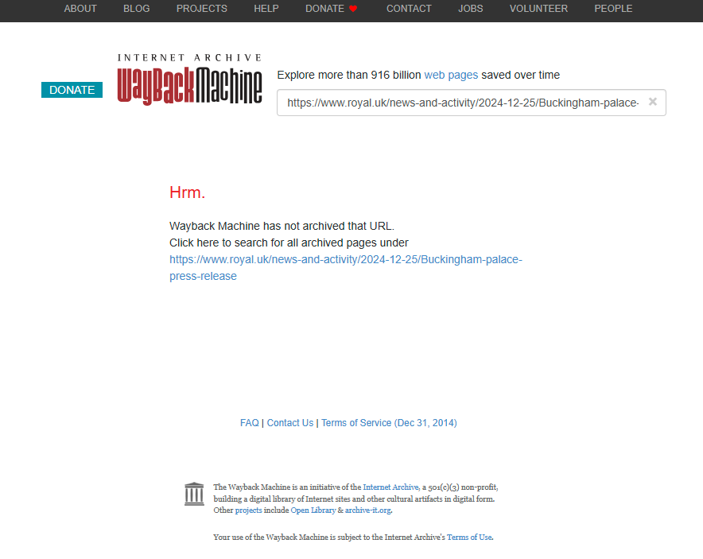Click the 'Hrm.' heading text

188,192
